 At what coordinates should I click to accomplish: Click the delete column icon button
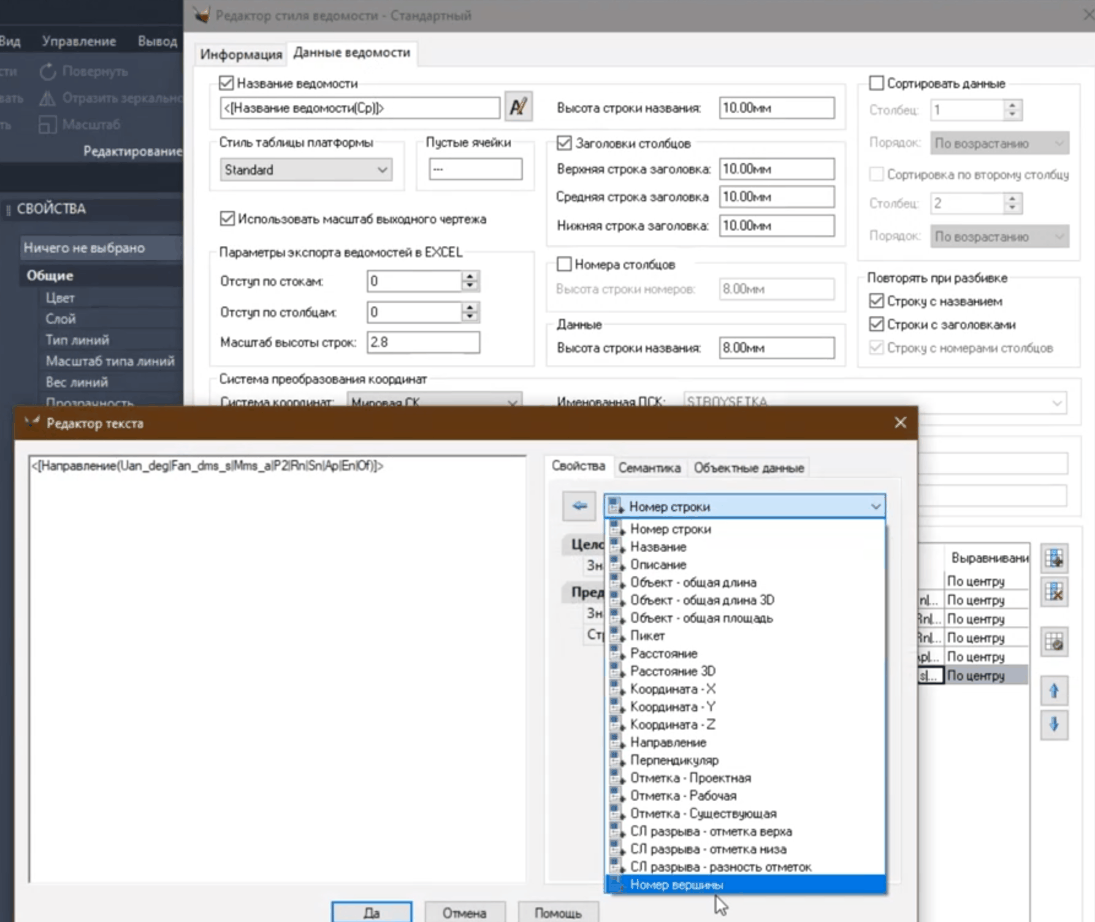[x=1054, y=592]
